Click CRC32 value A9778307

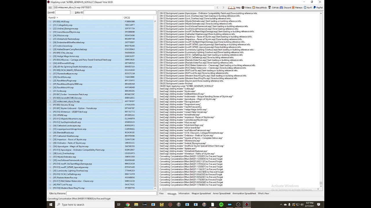point(130,101)
